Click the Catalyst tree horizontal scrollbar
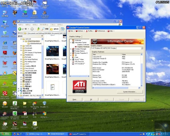Image resolution: width=170 pixels, height=136 pixels. [79, 76]
